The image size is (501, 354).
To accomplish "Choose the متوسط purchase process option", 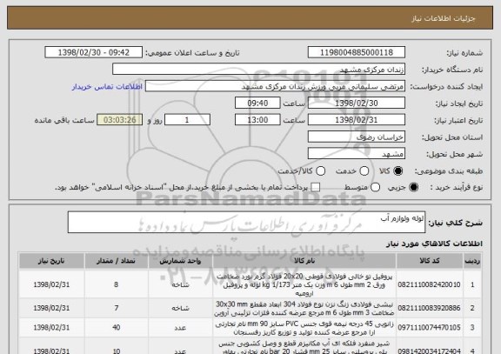I will point(375,187).
